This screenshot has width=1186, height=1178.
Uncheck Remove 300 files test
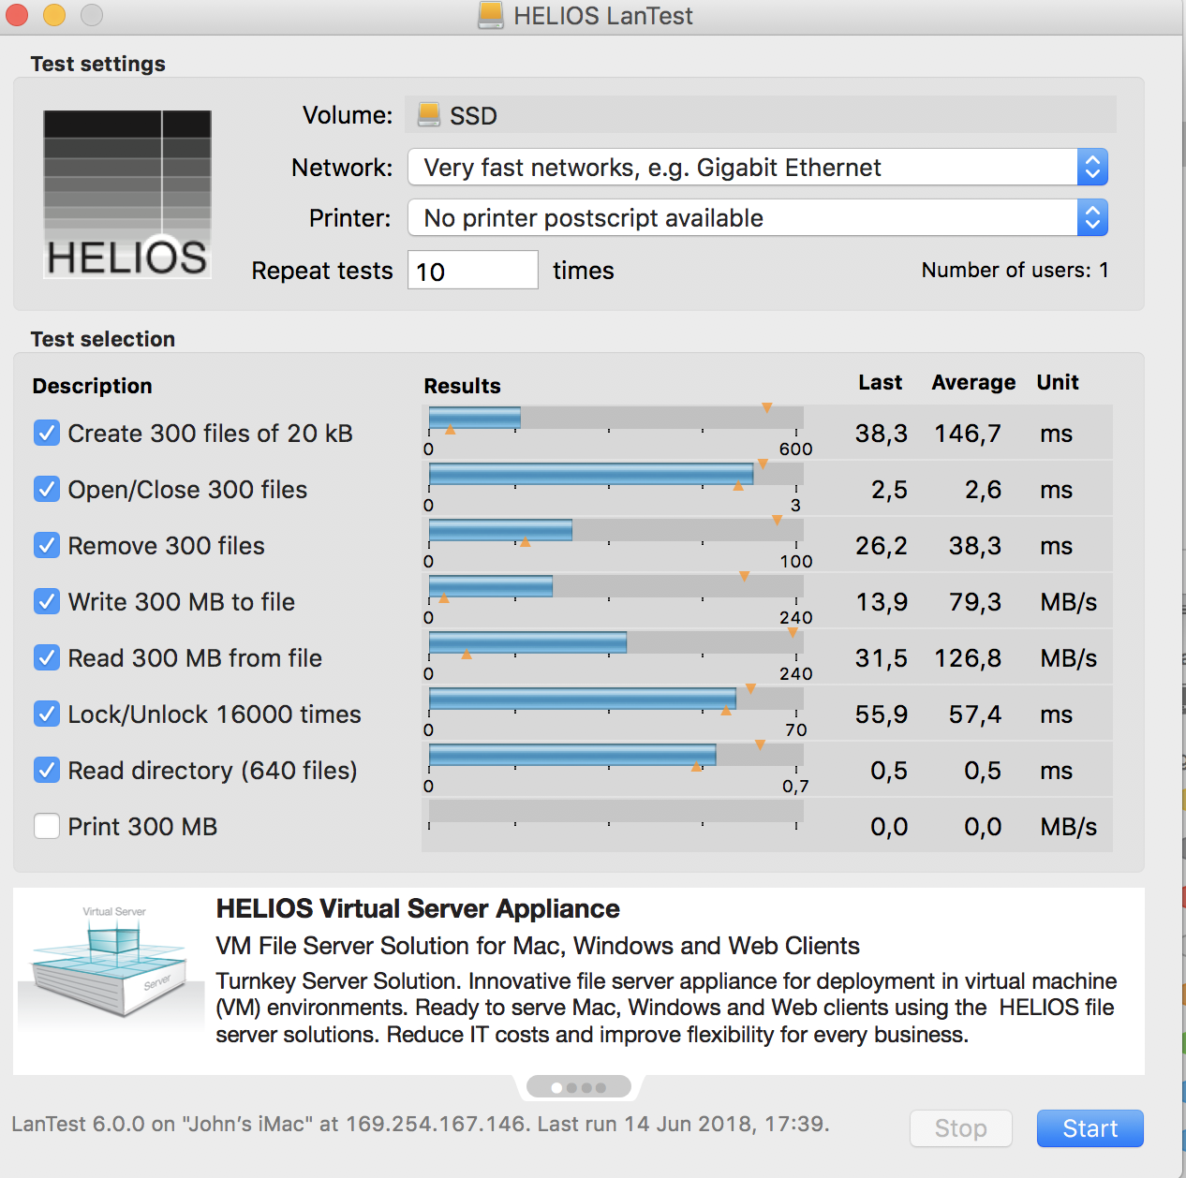tap(47, 545)
